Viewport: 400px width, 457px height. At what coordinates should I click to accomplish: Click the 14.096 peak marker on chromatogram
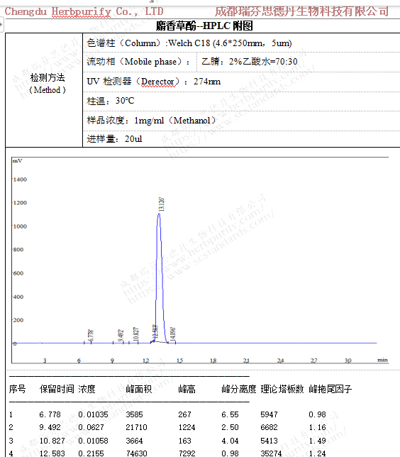click(x=173, y=334)
